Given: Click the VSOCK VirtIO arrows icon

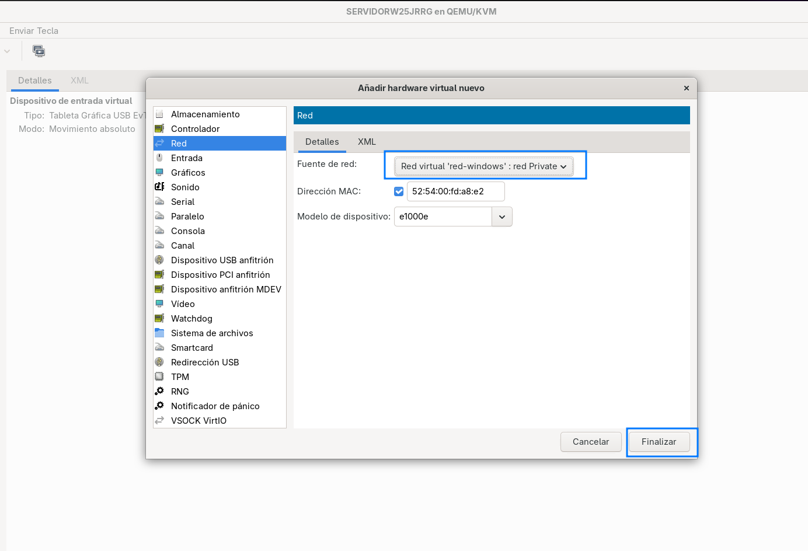Looking at the screenshot, I should [159, 421].
